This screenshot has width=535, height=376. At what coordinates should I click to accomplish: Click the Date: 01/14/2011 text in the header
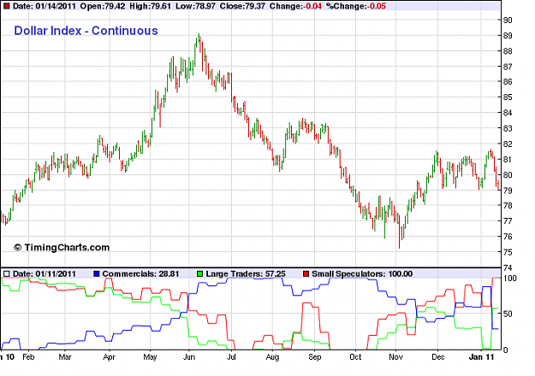coord(44,6)
